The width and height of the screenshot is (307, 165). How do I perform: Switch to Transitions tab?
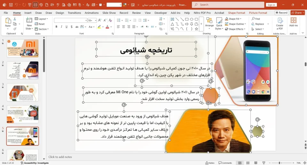(74, 13)
